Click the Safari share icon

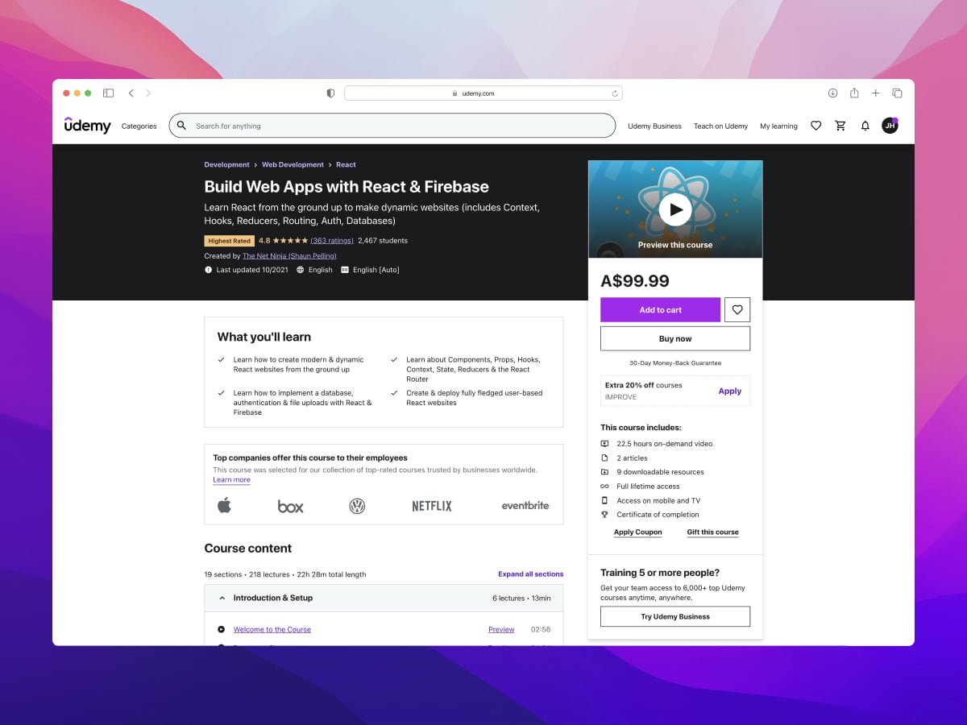[854, 93]
